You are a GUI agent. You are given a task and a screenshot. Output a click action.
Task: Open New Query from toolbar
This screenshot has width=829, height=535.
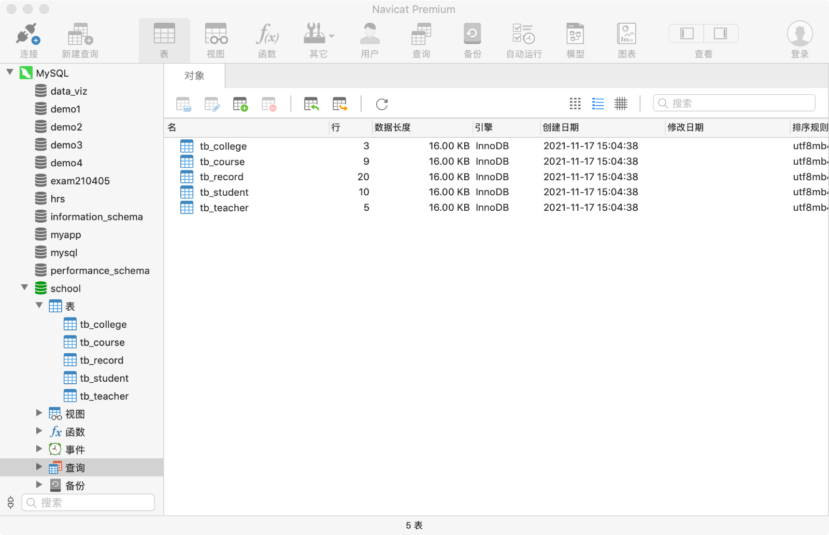pos(80,34)
